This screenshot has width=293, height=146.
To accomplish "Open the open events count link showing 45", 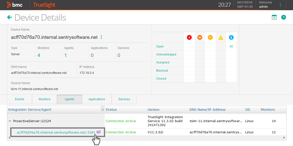I will tap(231, 46).
